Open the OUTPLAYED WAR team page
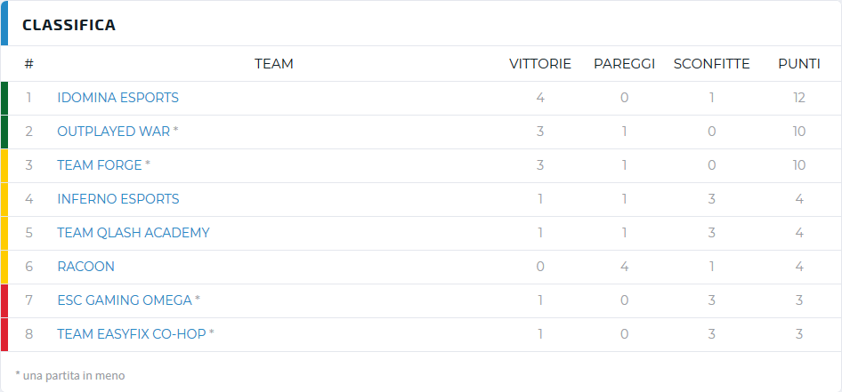The height and width of the screenshot is (392, 842). (x=113, y=132)
